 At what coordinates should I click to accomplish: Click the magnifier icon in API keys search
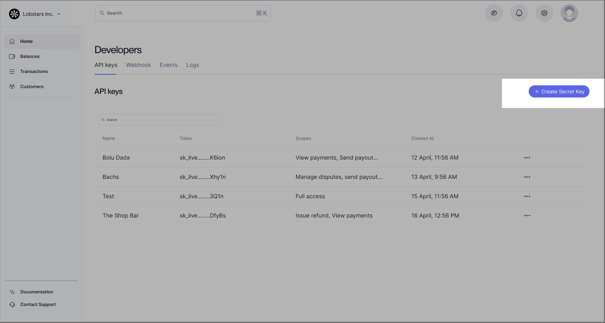(x=103, y=120)
